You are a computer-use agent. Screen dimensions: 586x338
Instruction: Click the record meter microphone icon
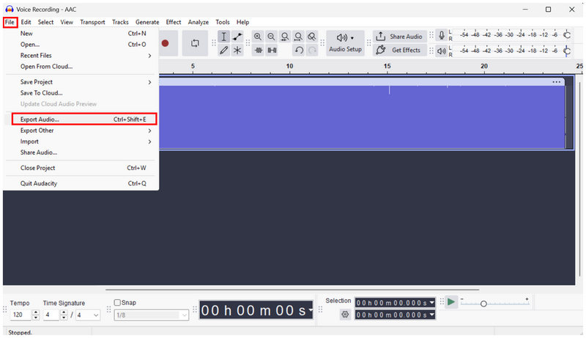point(442,36)
